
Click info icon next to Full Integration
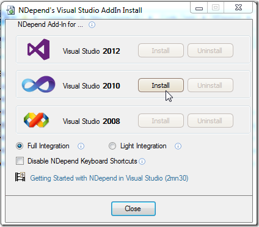[x=81, y=146]
